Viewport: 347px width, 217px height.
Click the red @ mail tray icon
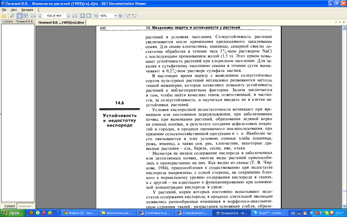tap(317, 213)
